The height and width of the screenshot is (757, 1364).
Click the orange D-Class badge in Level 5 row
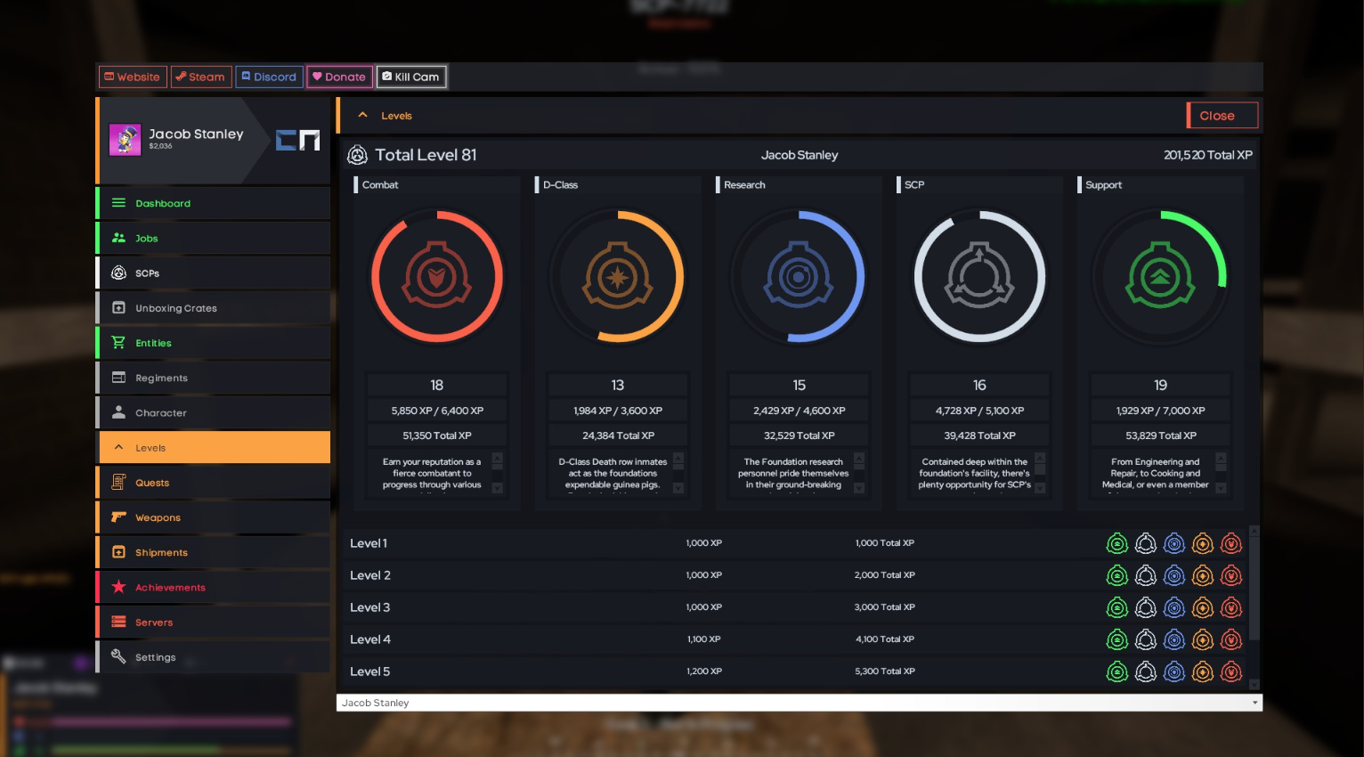coord(1203,672)
